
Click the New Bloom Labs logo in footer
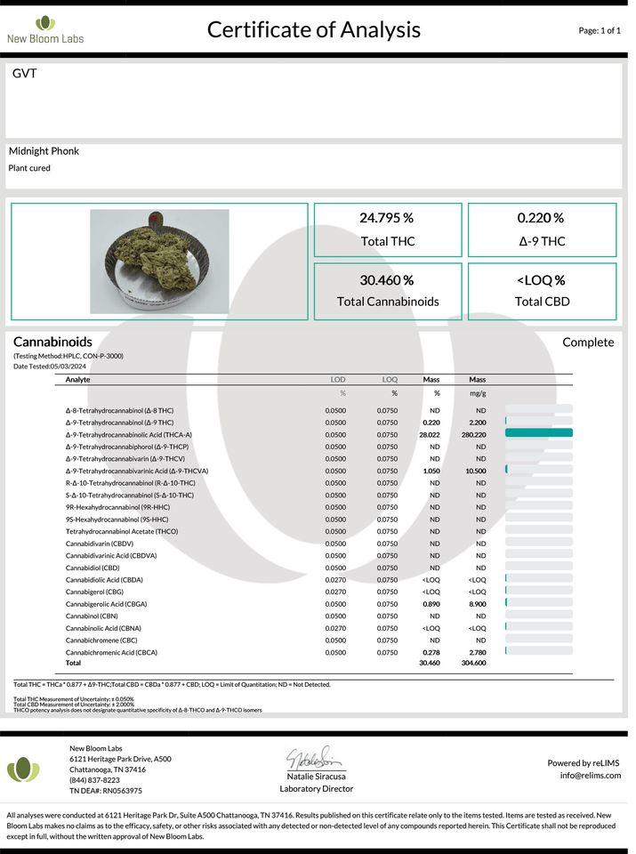[23, 769]
